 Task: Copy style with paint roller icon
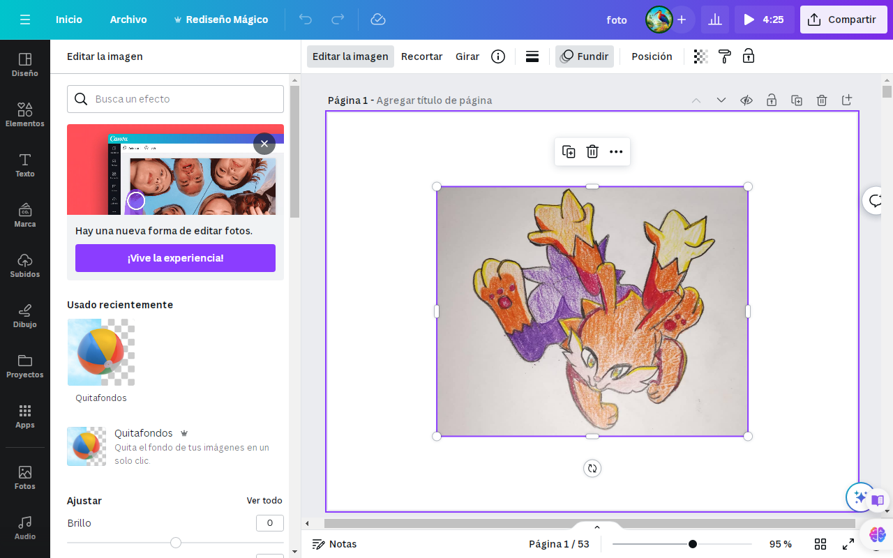(x=725, y=56)
